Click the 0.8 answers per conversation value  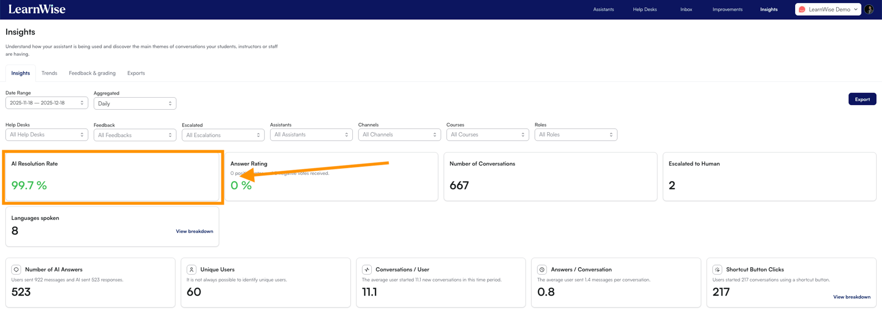(546, 292)
